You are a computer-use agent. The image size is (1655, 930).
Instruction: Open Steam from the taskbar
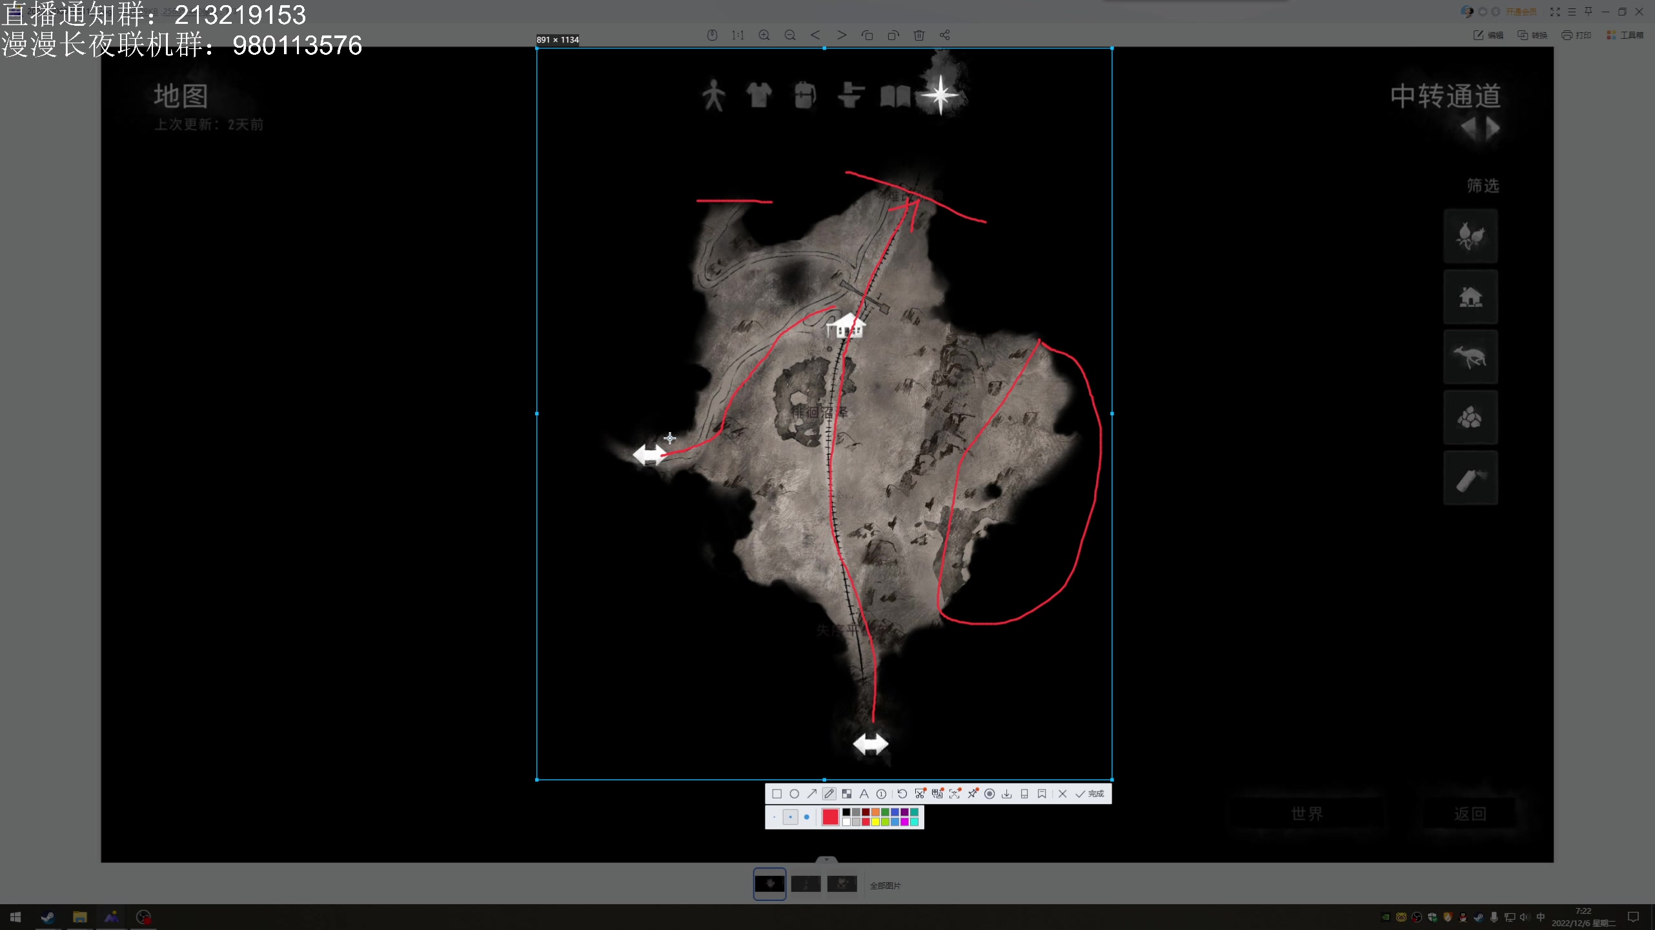(x=48, y=916)
